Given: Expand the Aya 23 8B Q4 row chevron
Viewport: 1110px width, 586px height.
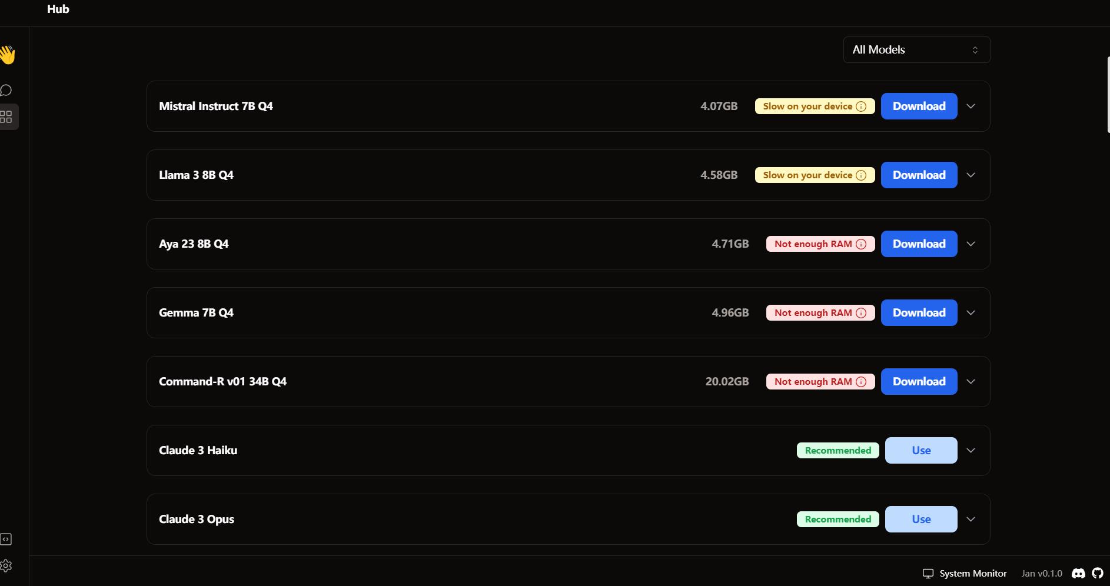Looking at the screenshot, I should pyautogui.click(x=971, y=244).
